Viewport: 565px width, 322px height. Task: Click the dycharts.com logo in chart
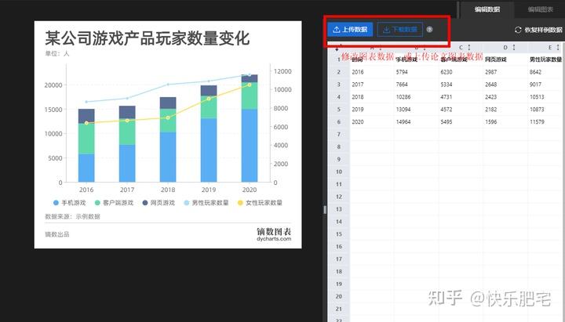[x=274, y=234]
